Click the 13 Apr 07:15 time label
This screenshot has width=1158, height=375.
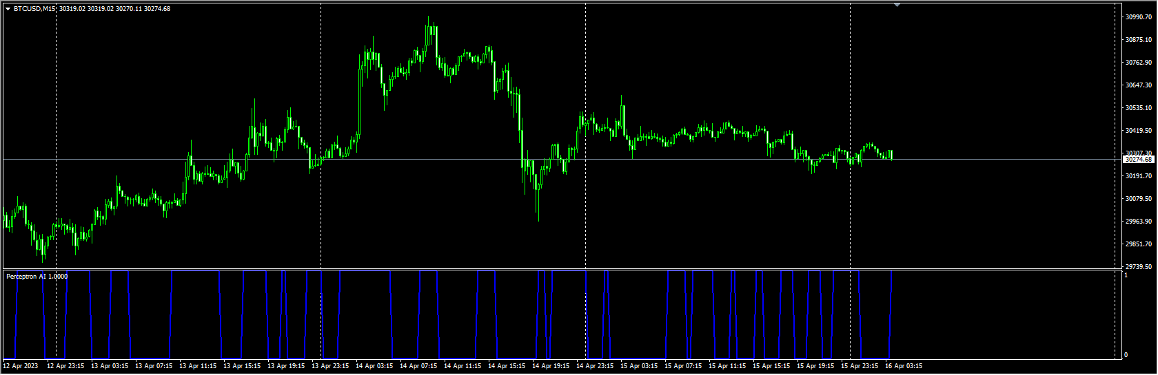point(154,366)
